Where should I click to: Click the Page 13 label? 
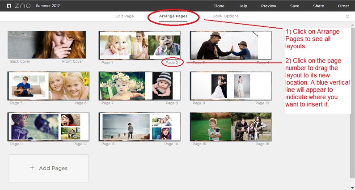tap(108, 144)
